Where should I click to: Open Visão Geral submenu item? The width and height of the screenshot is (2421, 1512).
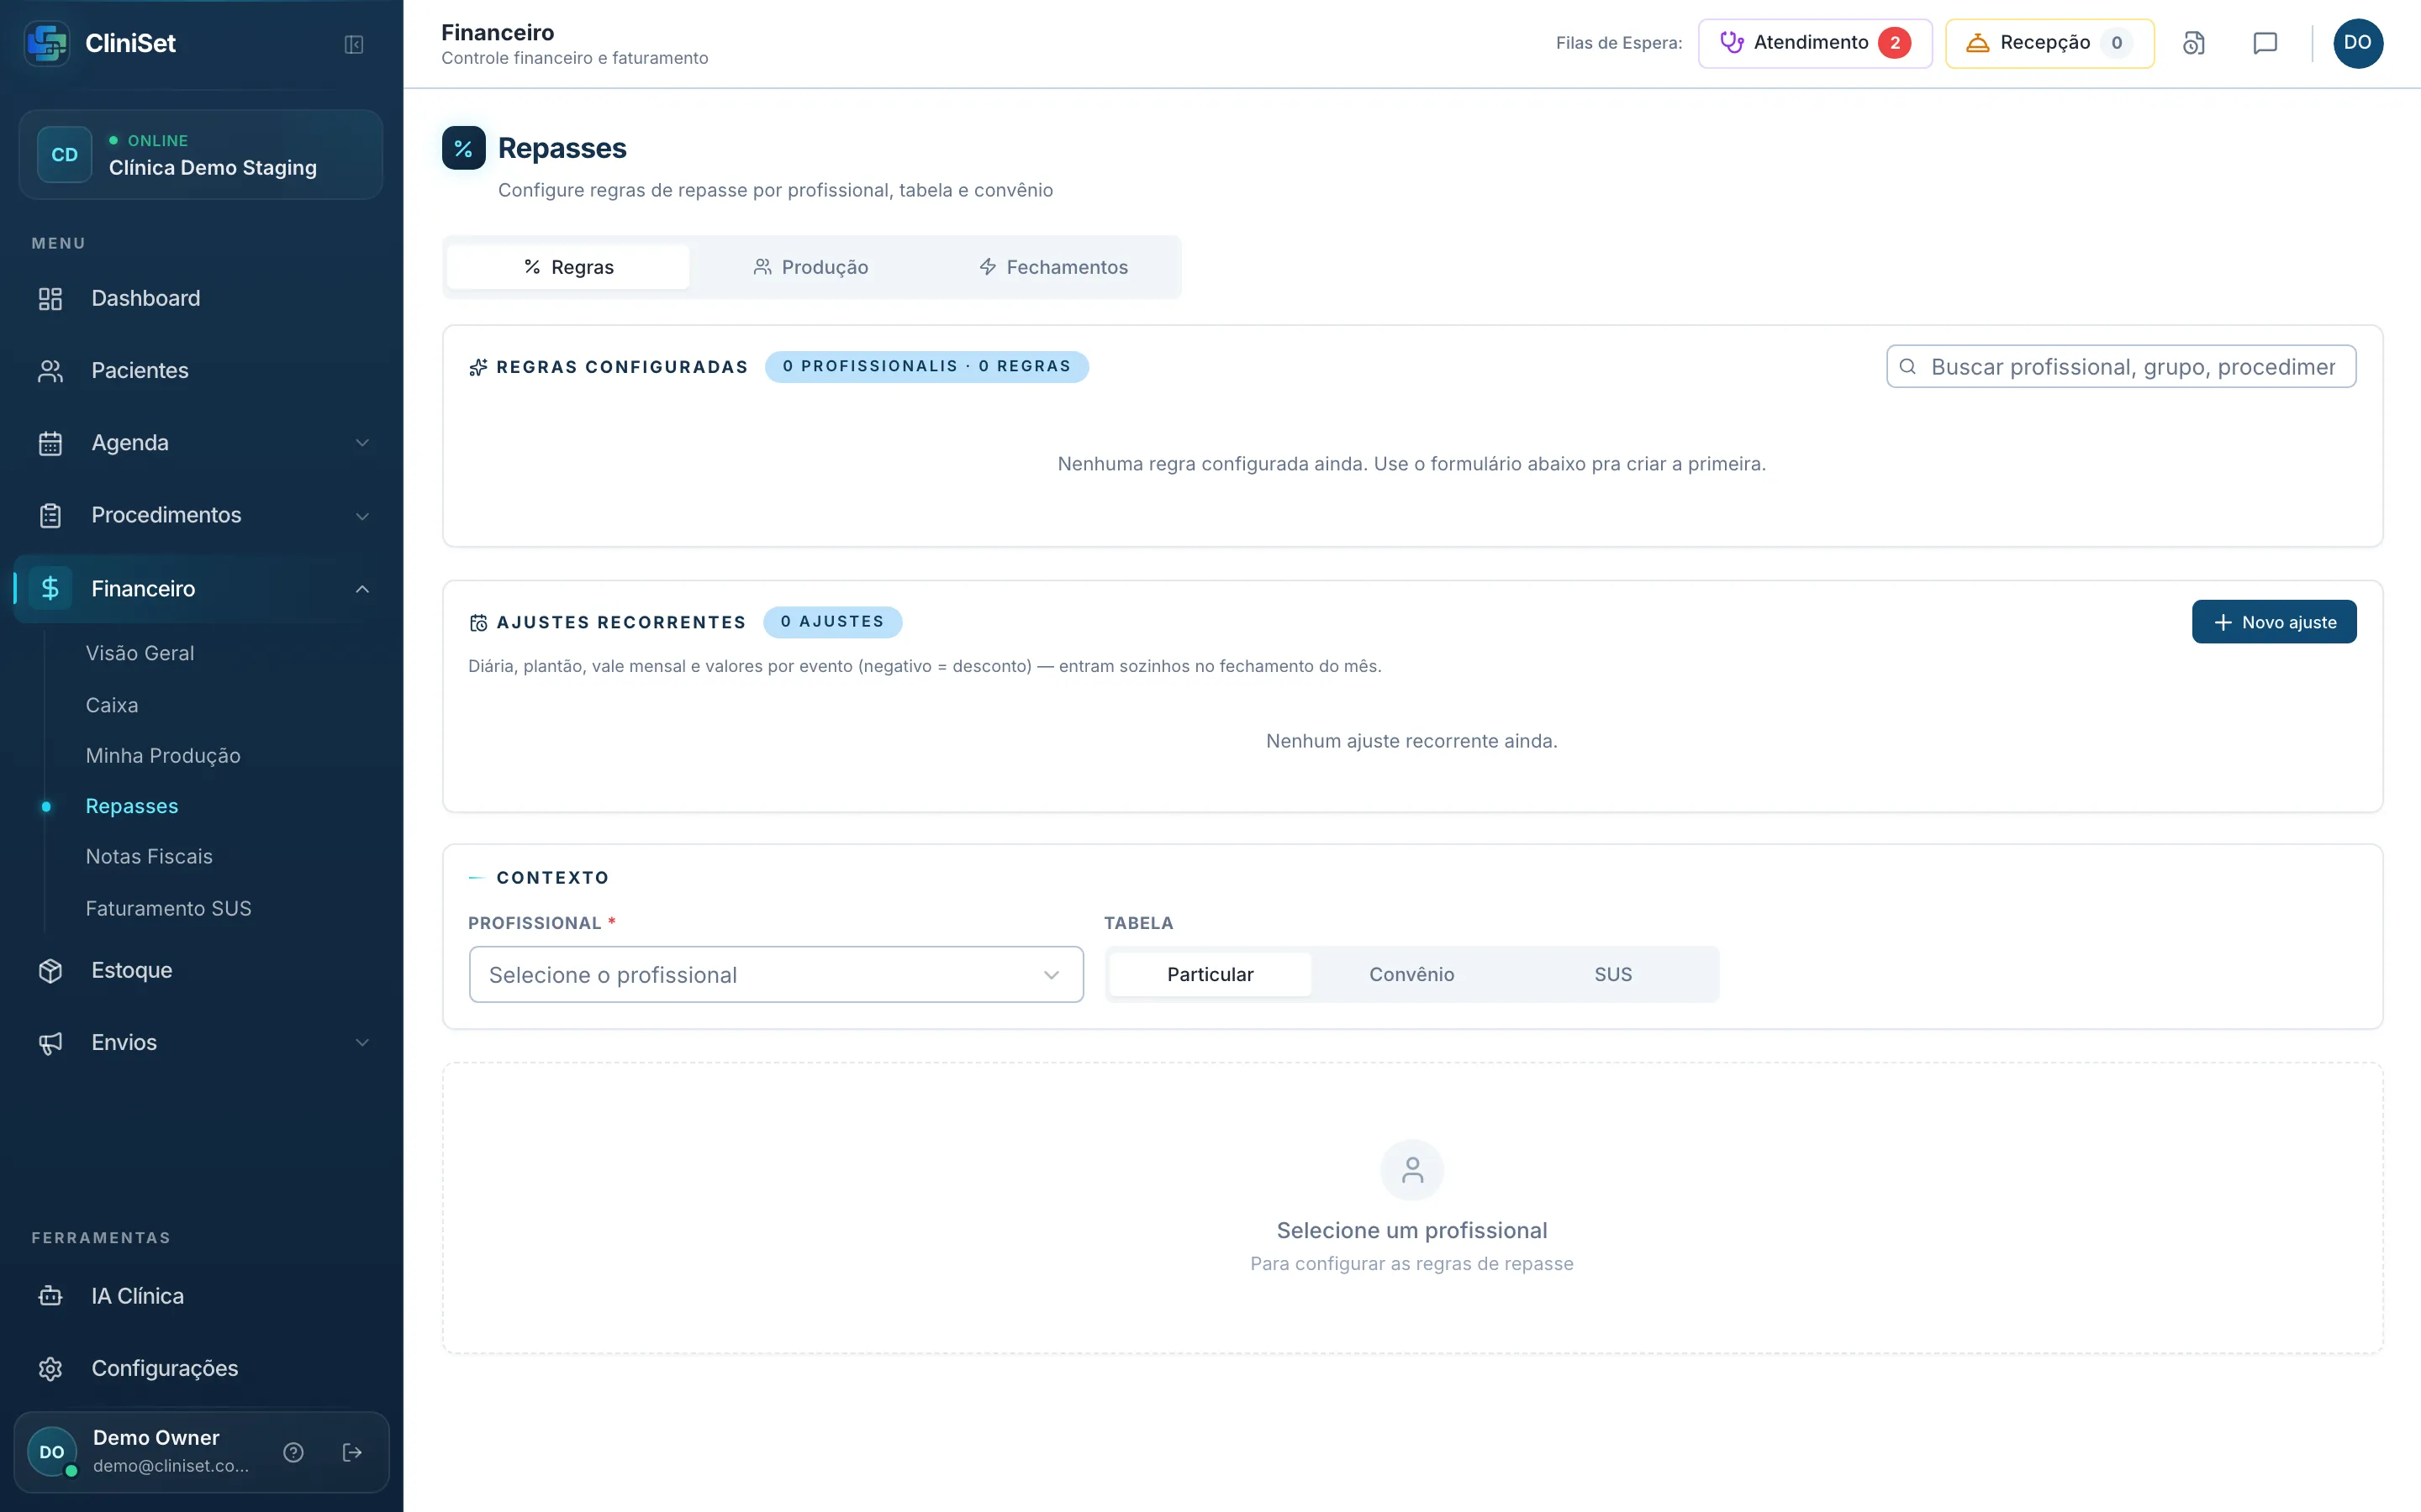tap(140, 653)
